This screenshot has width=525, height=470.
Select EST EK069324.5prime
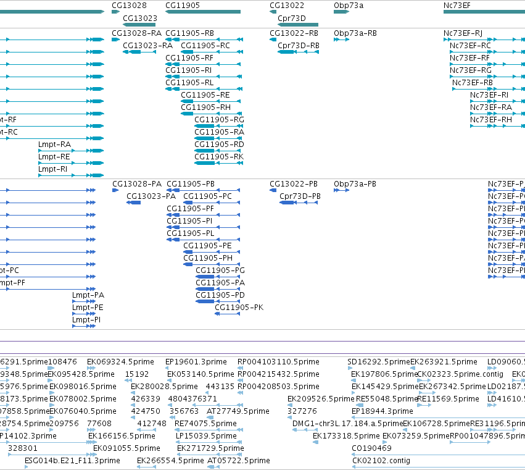click(120, 362)
